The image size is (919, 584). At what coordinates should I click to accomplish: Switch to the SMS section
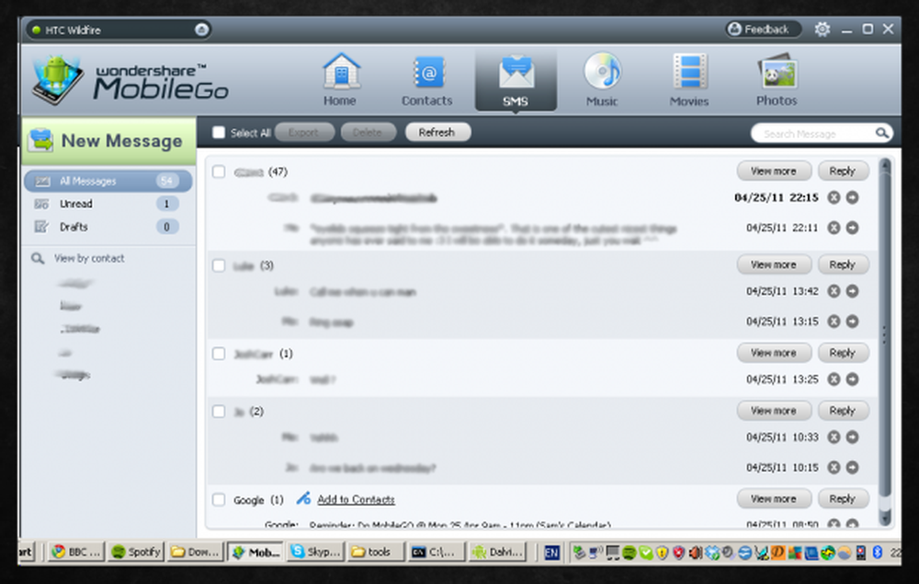pos(516,80)
